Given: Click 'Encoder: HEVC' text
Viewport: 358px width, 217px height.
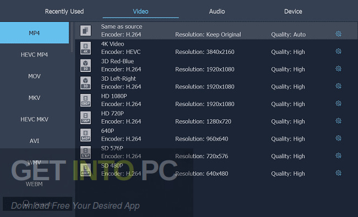Looking at the screenshot, I should [121, 52].
